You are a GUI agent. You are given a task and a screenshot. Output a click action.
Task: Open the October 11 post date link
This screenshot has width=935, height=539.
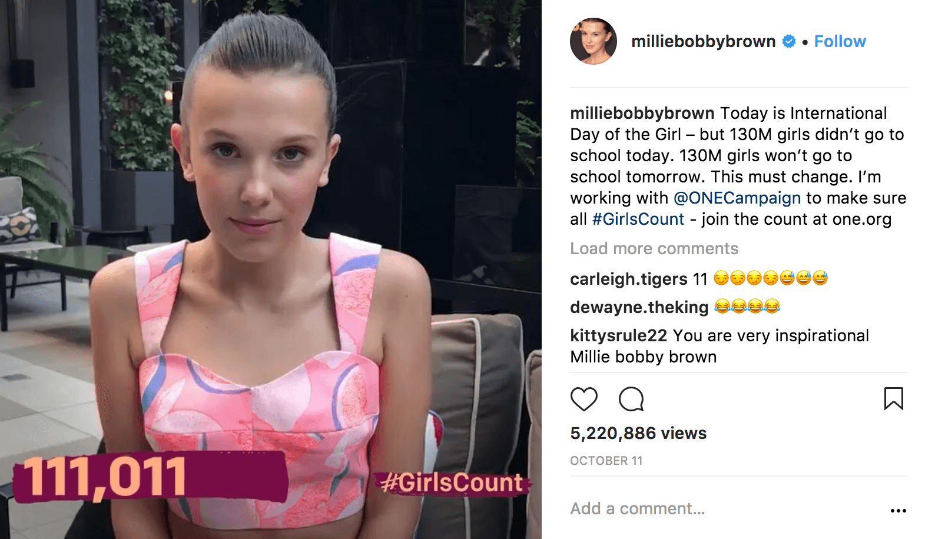tap(606, 461)
